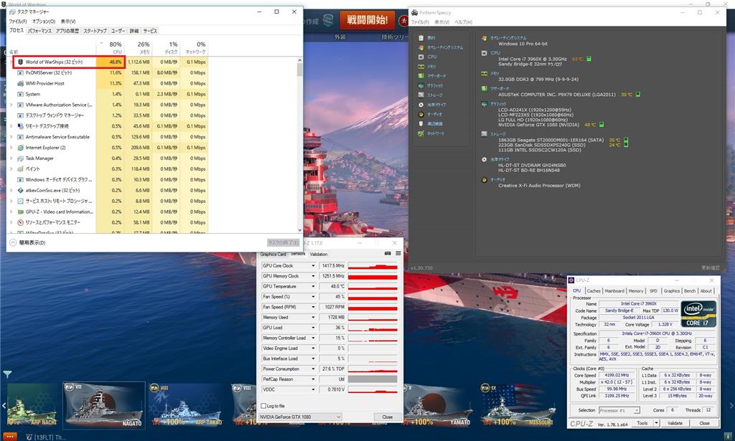Viewport: 735px width, 441px height.
Task: Click the 更新確認 link in Speccy
Action: click(x=710, y=267)
